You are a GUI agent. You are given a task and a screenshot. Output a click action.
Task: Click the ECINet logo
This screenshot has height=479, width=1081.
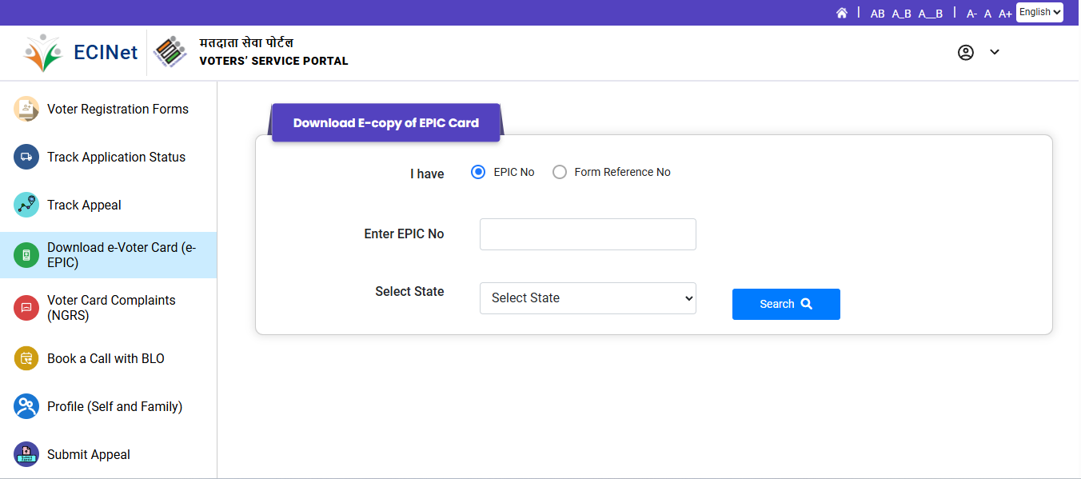pos(80,52)
